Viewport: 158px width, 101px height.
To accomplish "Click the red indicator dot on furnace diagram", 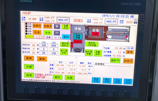I will point(127,37).
